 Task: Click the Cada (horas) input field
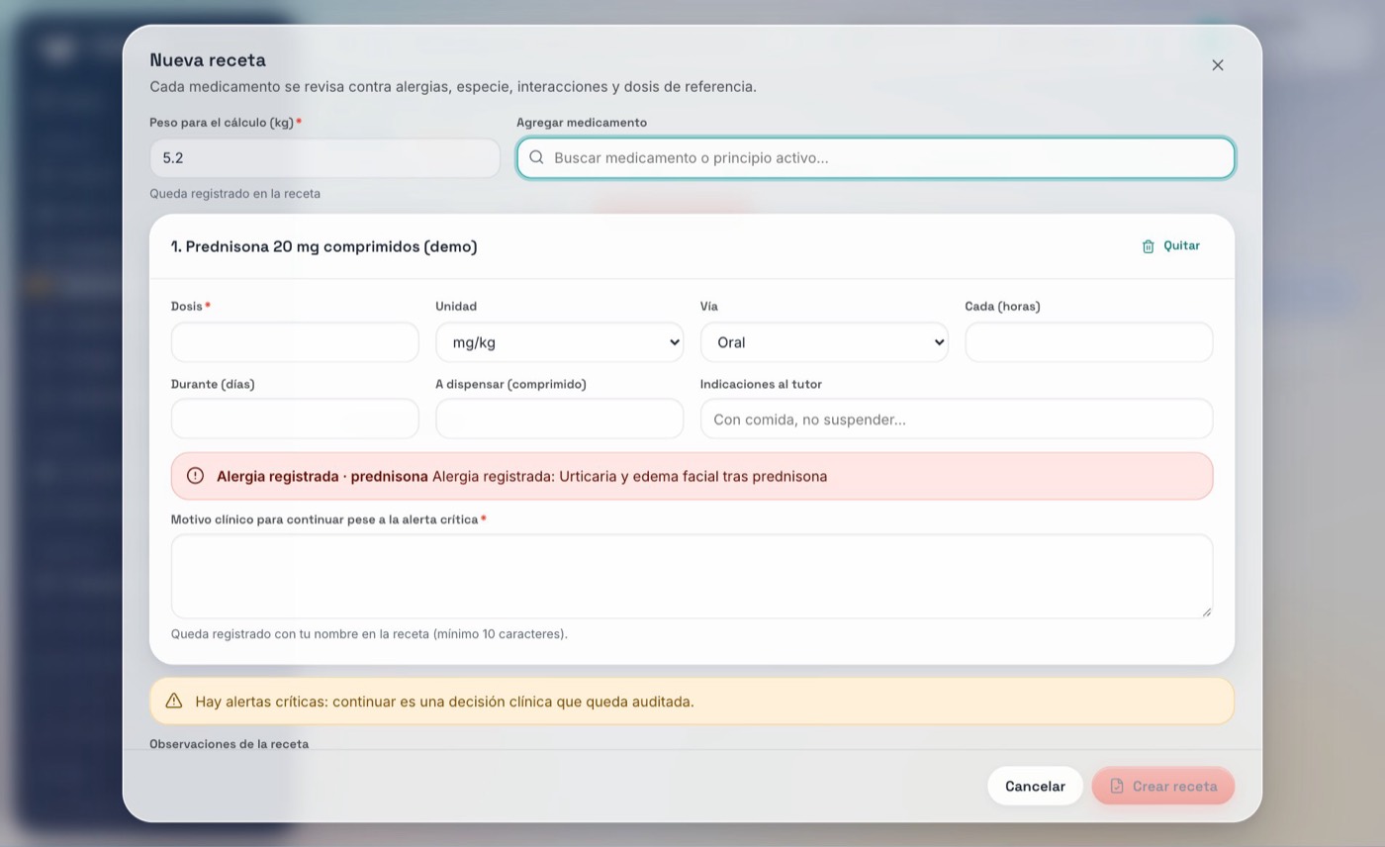pos(1088,342)
